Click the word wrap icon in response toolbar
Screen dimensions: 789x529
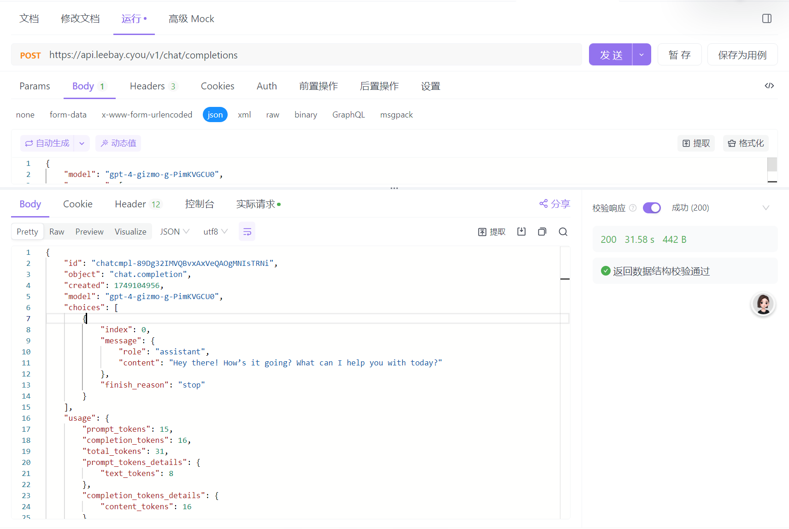[x=247, y=232]
